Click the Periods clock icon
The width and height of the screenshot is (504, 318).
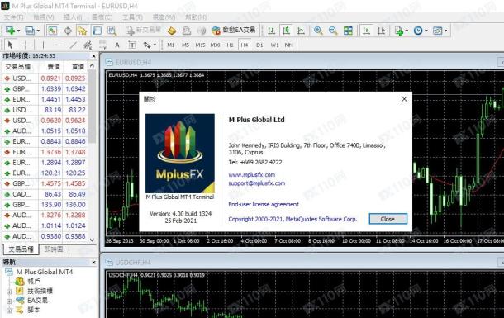[418, 31]
